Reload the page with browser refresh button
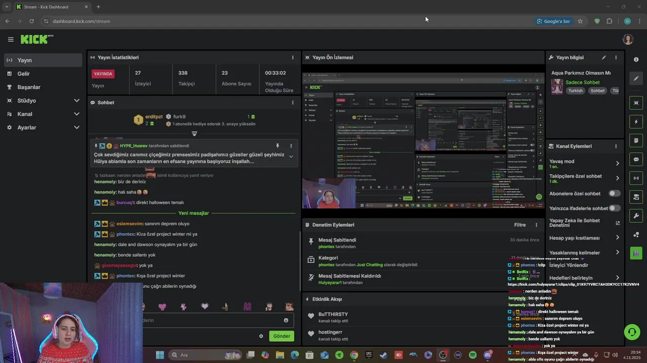Viewport: 647px width, 363px height. pos(31,21)
